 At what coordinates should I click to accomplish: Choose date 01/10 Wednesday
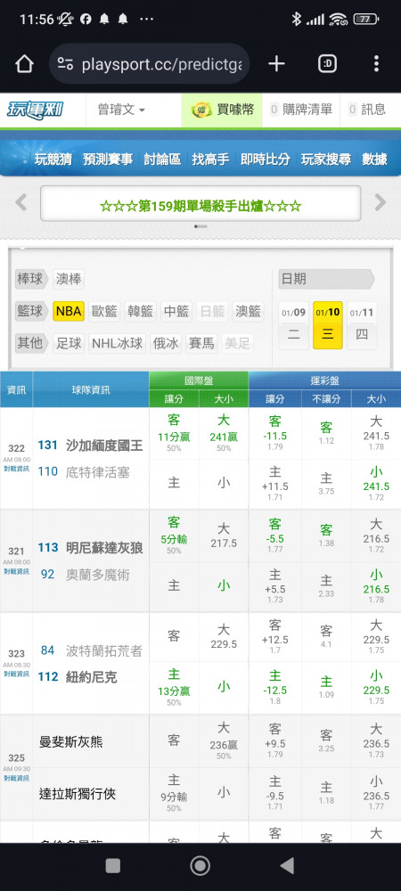coord(328,325)
